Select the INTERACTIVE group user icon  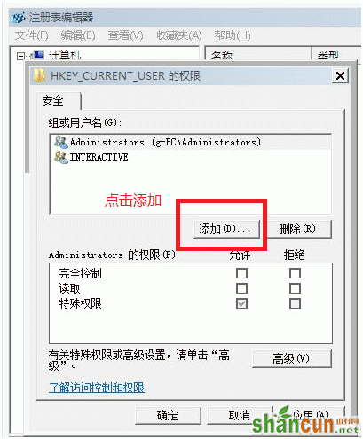tap(61, 157)
